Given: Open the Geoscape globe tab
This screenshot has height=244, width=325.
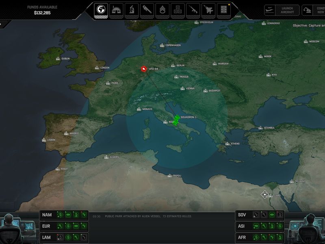Looking at the screenshot, I should click(101, 10).
